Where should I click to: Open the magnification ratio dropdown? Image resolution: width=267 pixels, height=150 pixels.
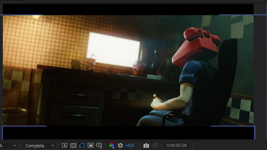pos(9,146)
